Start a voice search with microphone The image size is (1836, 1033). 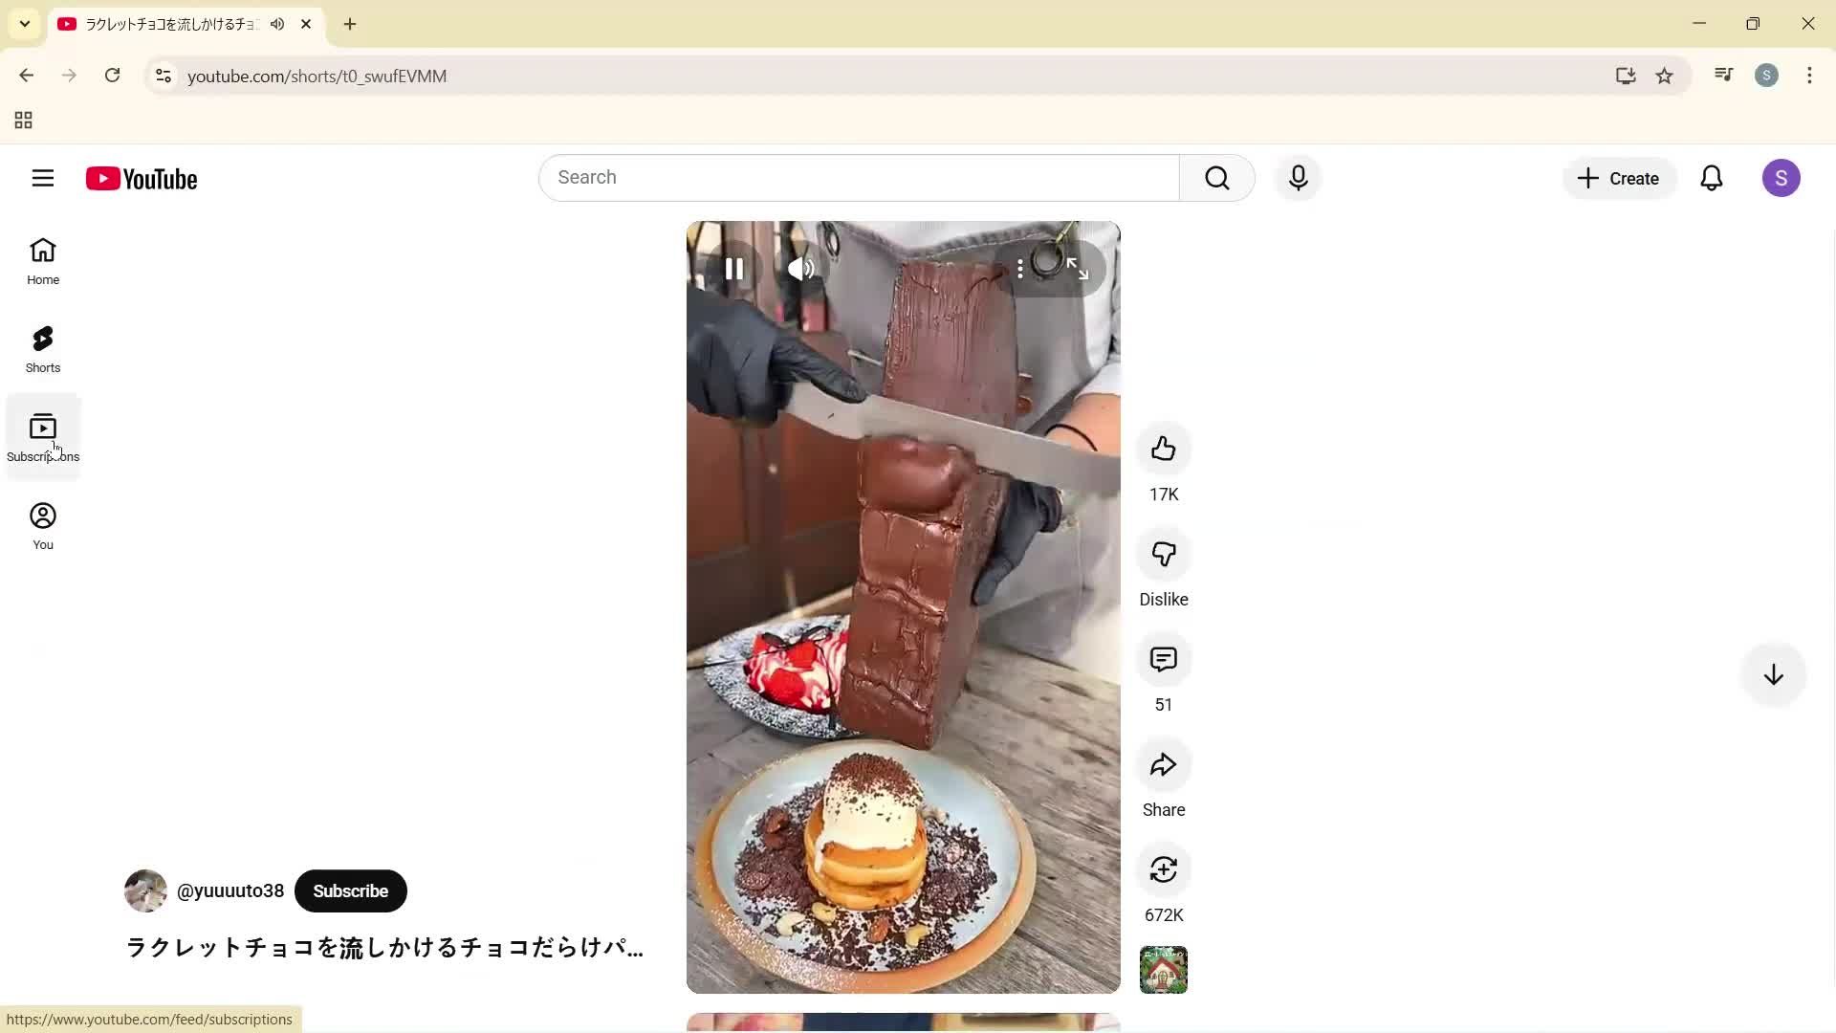pyautogui.click(x=1298, y=177)
